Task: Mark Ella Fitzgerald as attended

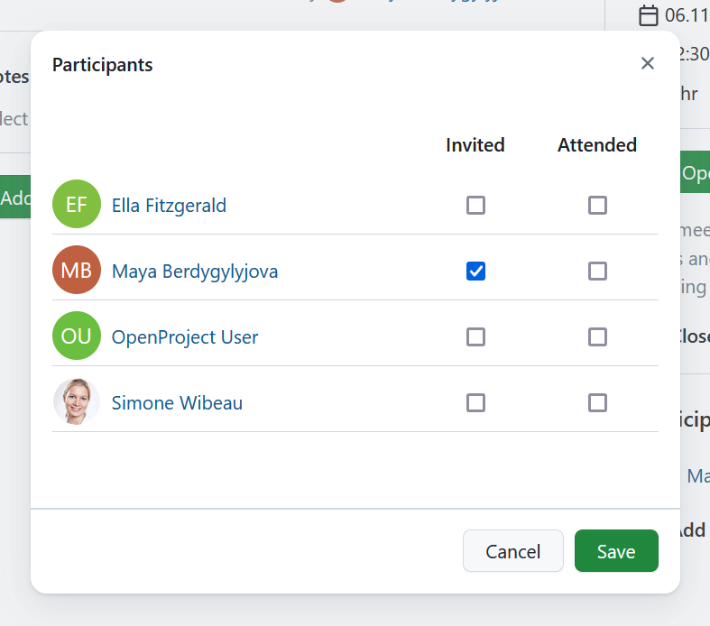Action: (597, 206)
